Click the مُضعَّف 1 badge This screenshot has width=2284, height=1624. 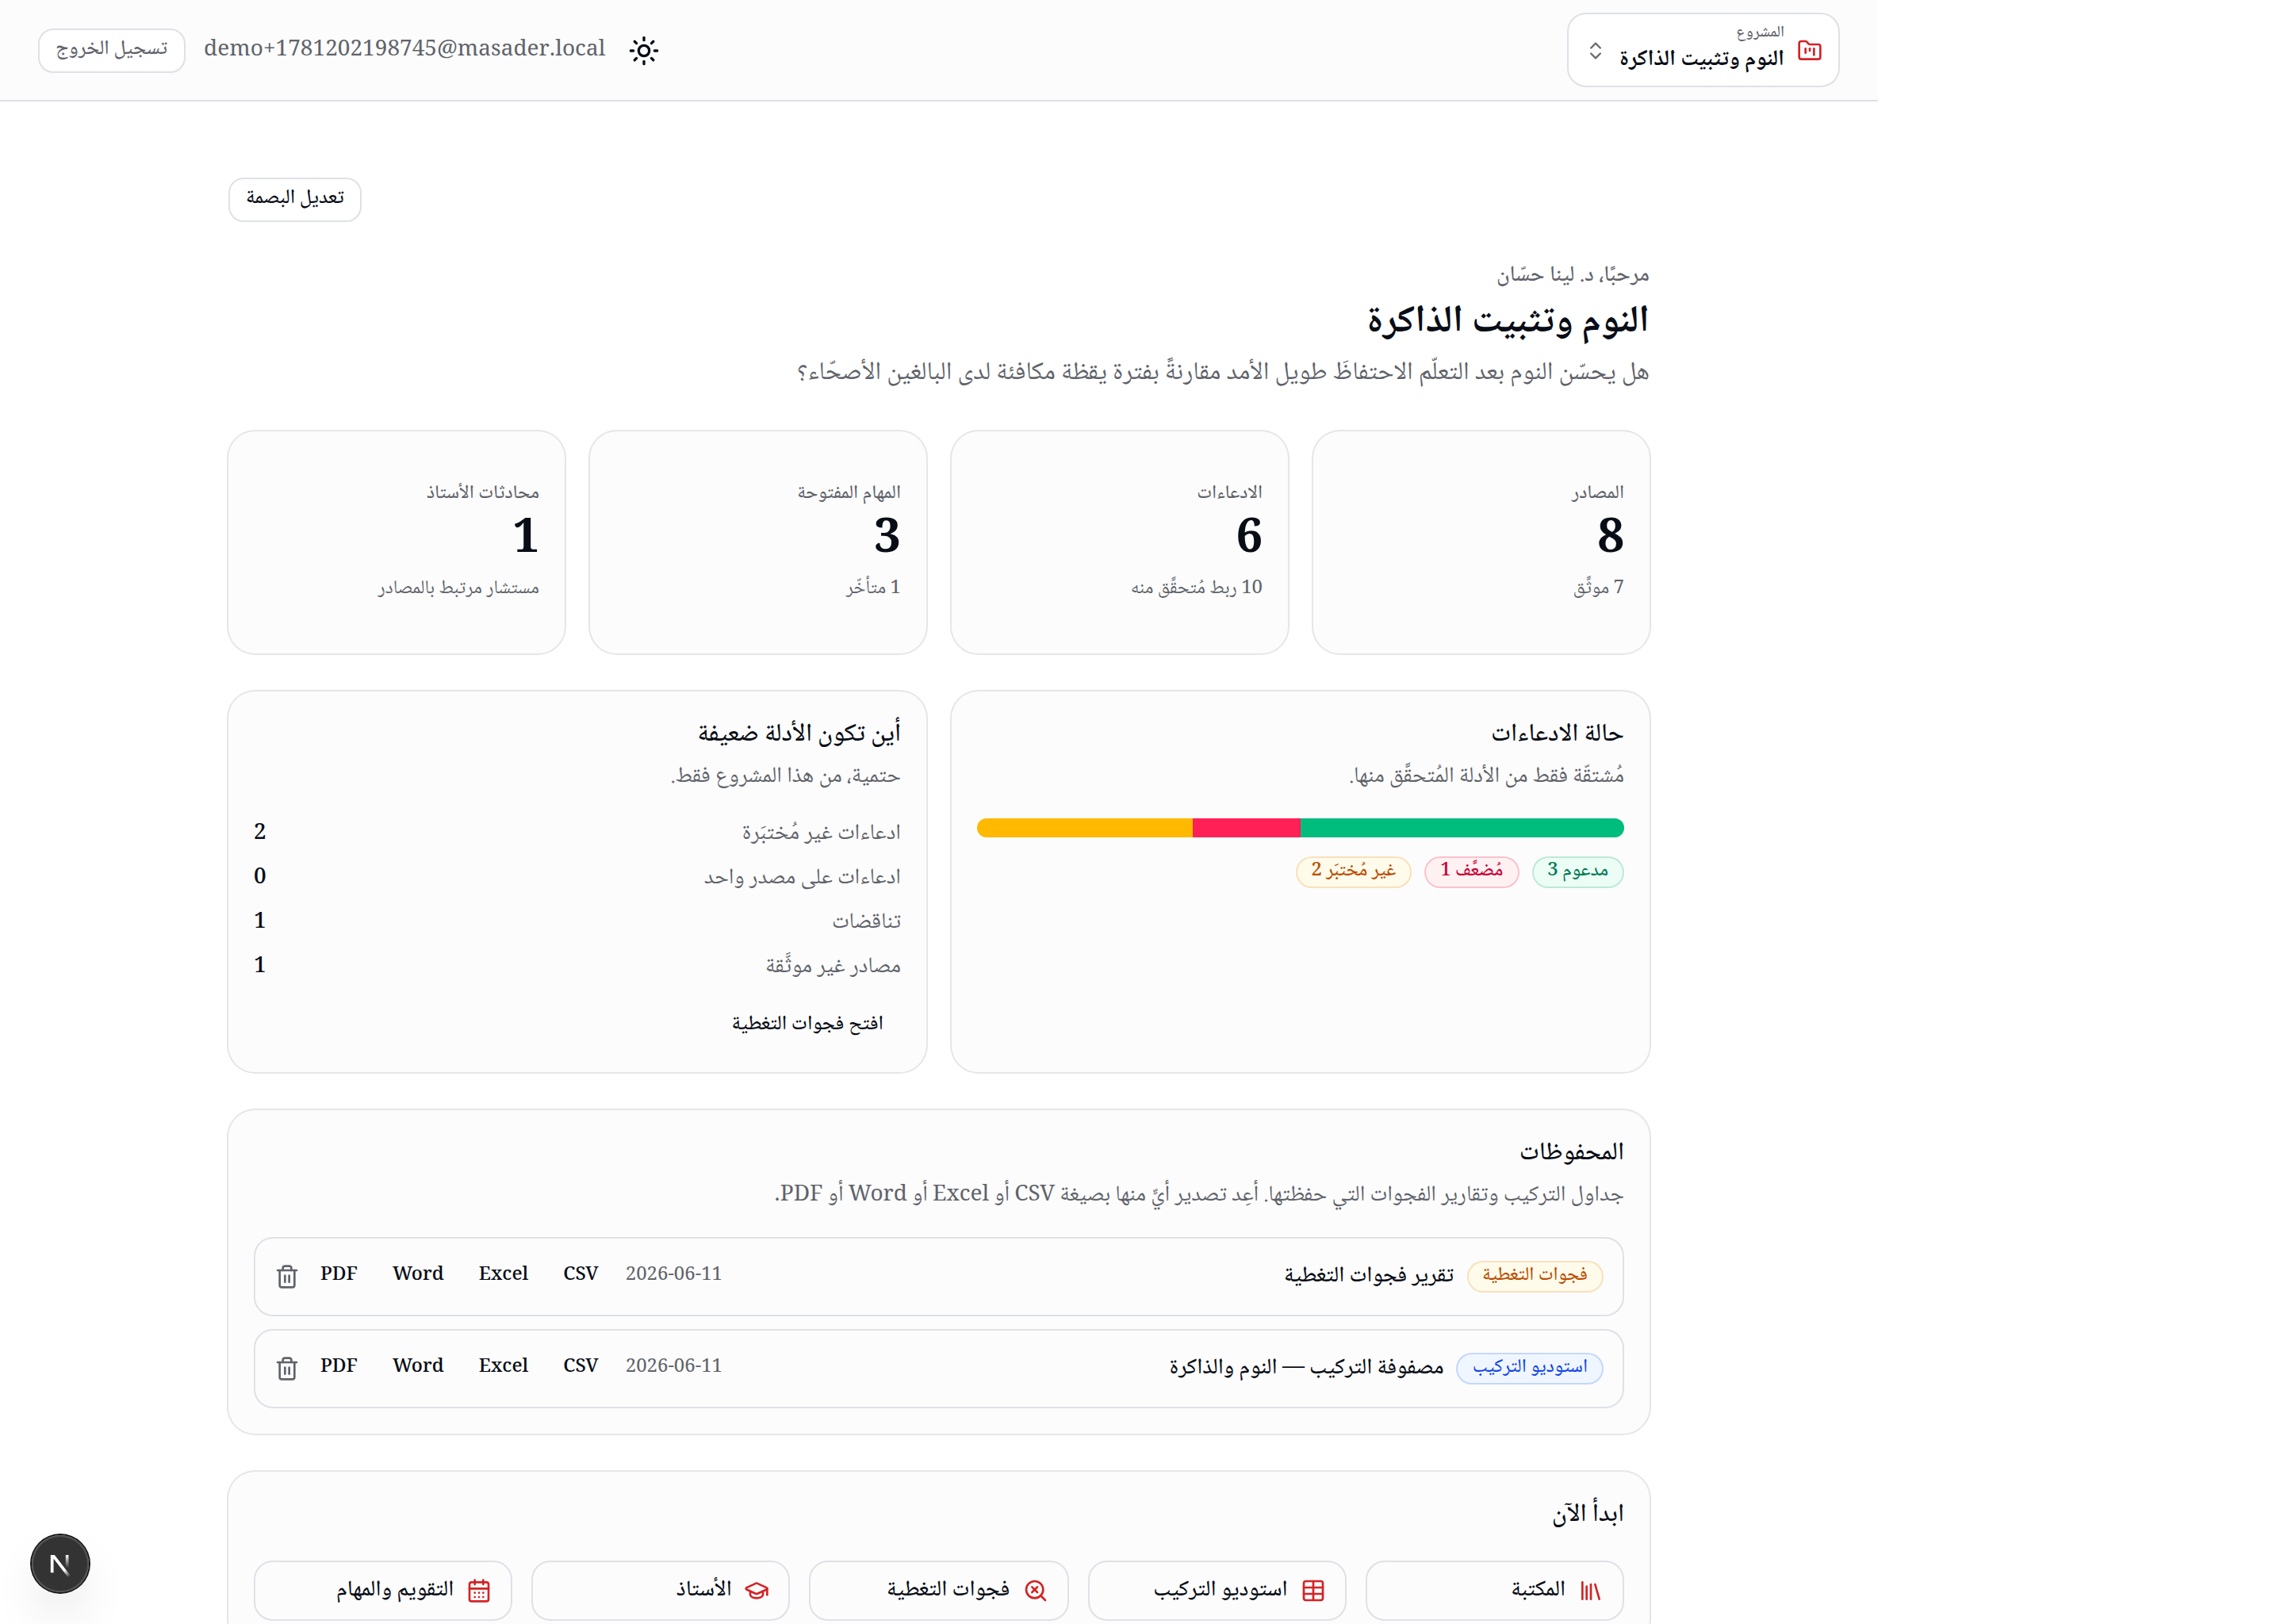pyautogui.click(x=1471, y=871)
